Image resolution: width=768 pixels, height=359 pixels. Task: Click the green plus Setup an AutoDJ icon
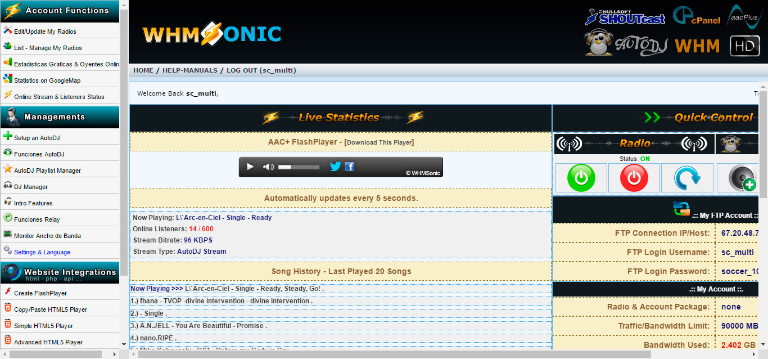(8, 137)
